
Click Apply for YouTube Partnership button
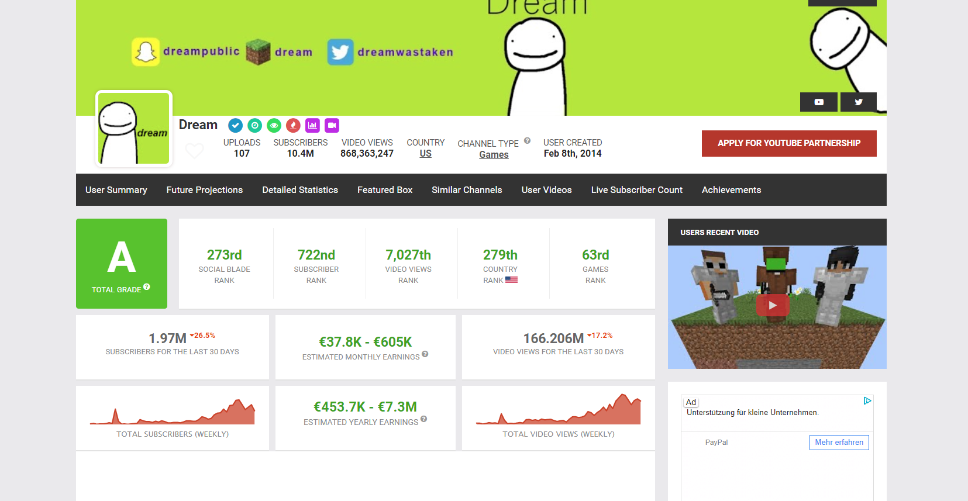pyautogui.click(x=789, y=143)
